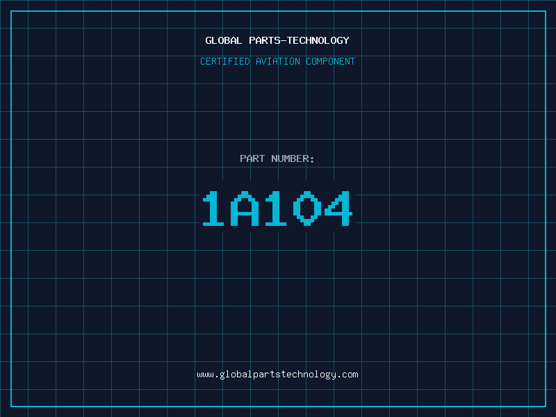Click the word CERTIFIED in the subtitle
This screenshot has width=556, height=417.
pos(225,61)
